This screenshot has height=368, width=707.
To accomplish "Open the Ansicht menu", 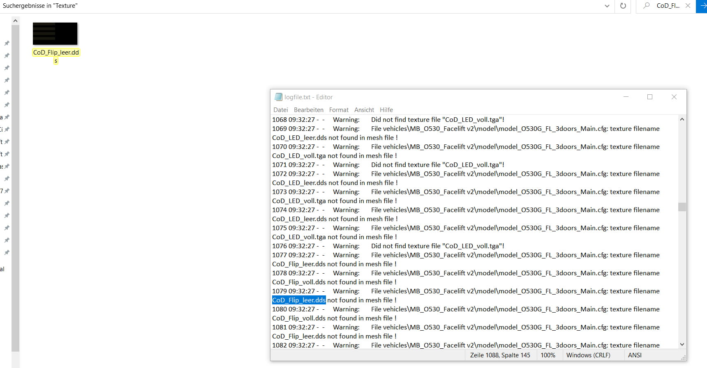I will click(364, 110).
